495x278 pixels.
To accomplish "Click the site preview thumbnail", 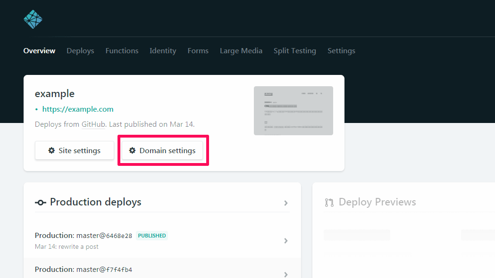I will pos(293,110).
